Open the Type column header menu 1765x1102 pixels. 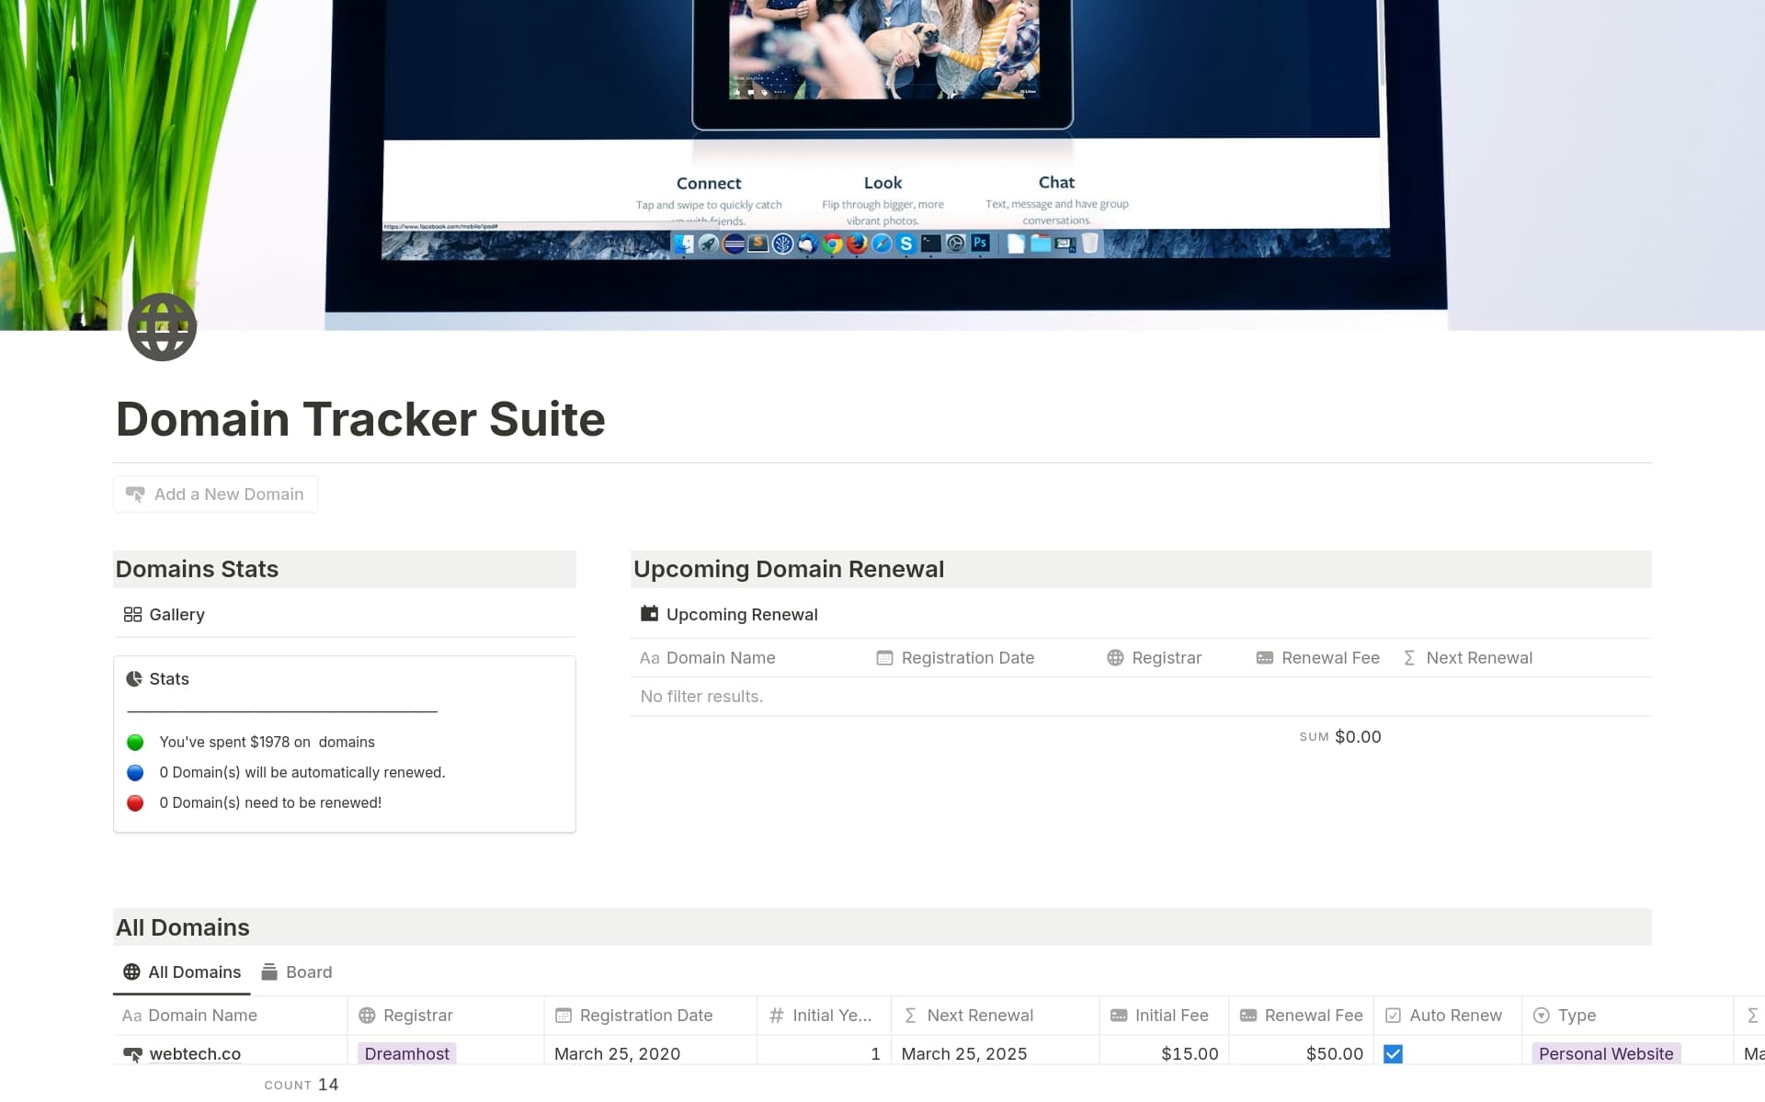pos(1566,1016)
